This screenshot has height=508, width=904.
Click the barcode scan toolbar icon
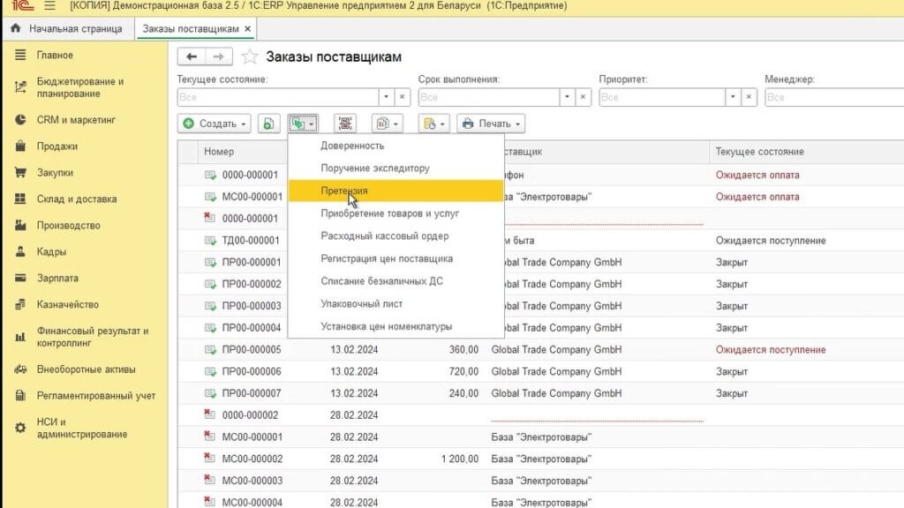[345, 124]
